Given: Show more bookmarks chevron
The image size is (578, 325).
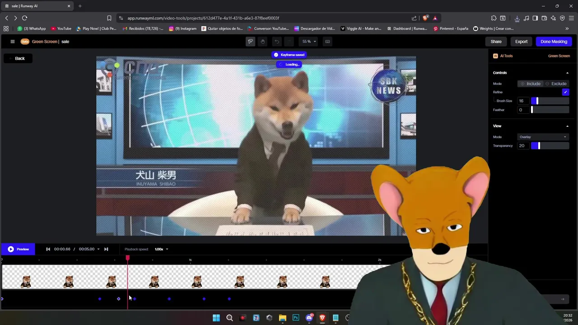Looking at the screenshot, I should click(567, 28).
